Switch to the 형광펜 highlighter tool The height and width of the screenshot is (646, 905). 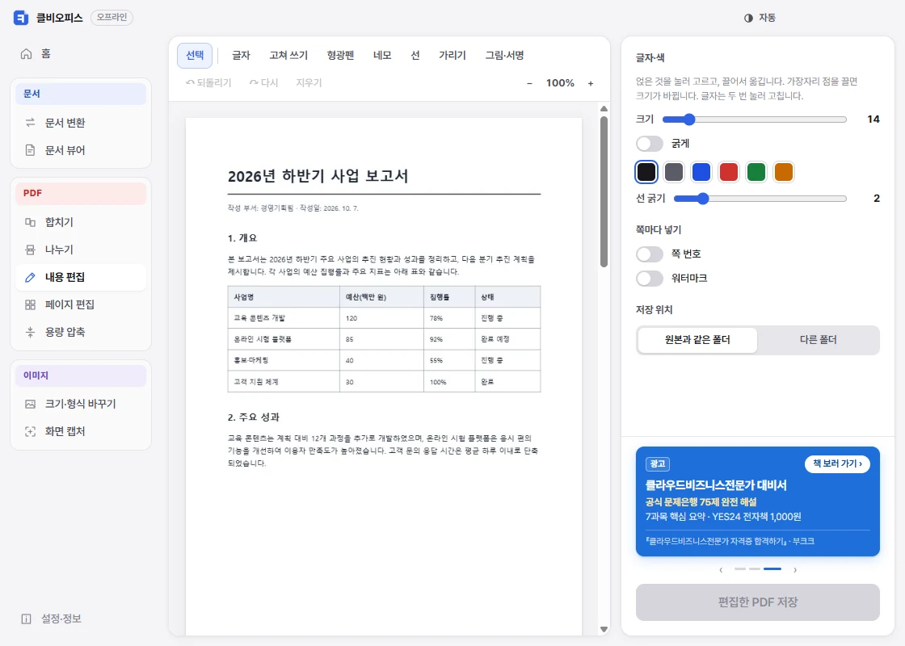(x=340, y=56)
